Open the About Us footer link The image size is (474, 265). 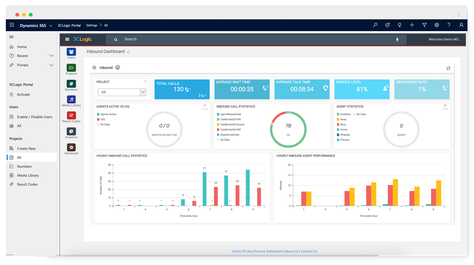291,251
